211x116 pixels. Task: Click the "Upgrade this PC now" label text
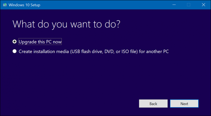coord(40,42)
